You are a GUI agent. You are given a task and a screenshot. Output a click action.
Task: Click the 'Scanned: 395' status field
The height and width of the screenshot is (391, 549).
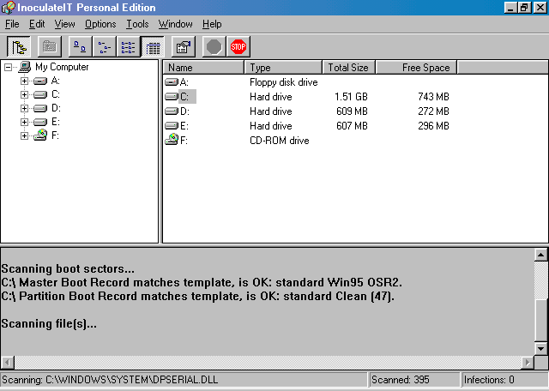pos(414,380)
